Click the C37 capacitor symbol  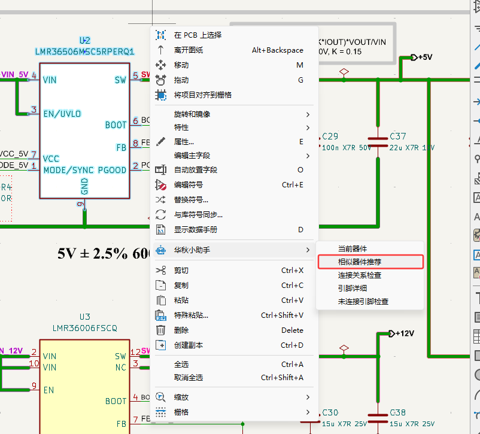tap(378, 141)
